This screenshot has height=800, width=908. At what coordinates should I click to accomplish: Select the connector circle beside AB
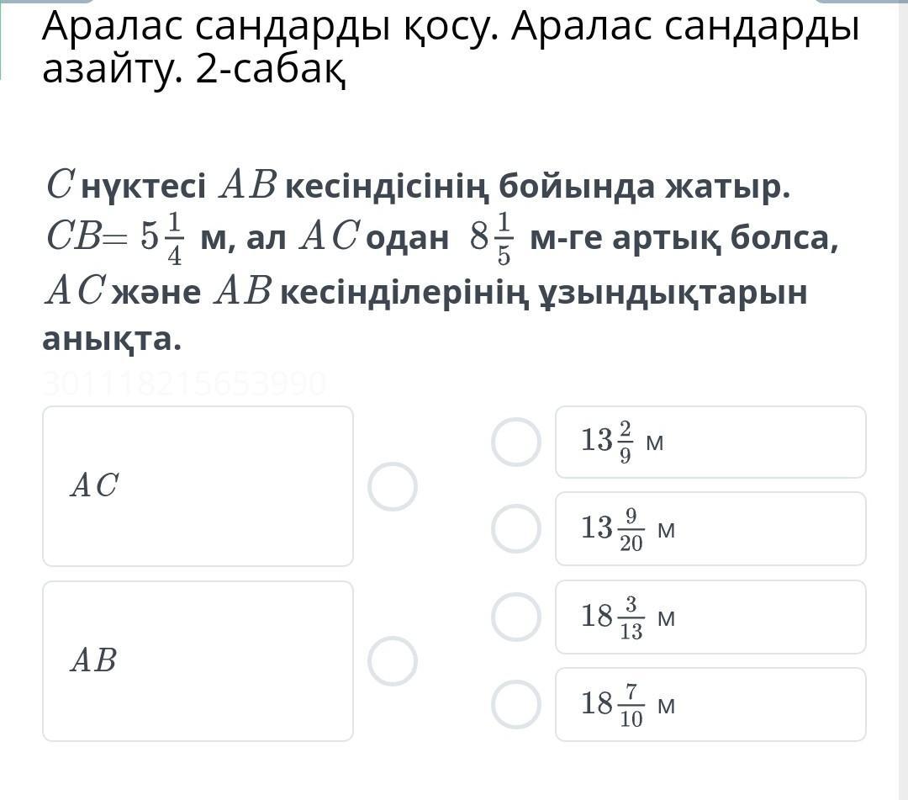393,661
